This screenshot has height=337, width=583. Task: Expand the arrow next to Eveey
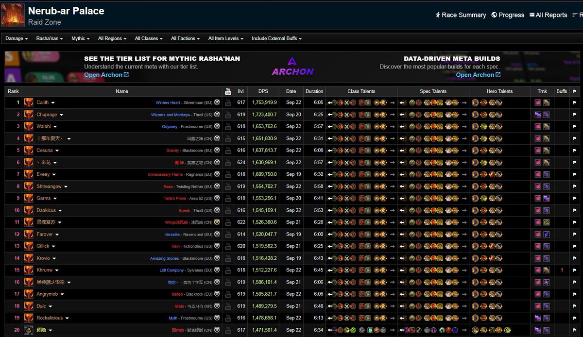pyautogui.click(x=53, y=175)
